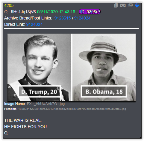
Task: Click the orange Q author name
Action: tap(6, 12)
